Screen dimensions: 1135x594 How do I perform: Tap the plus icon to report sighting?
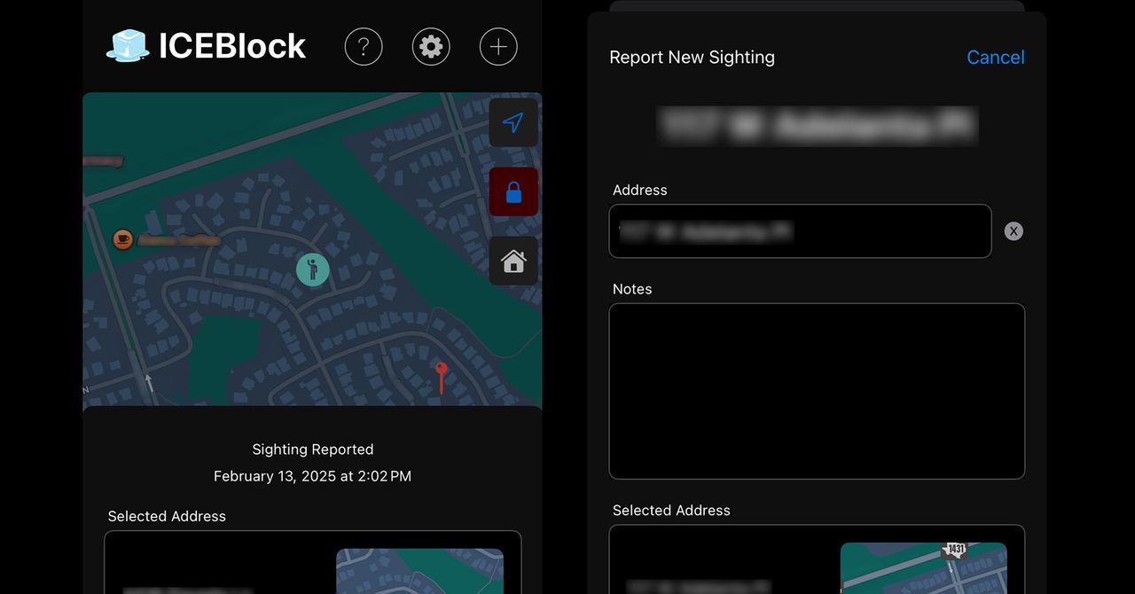(x=497, y=46)
